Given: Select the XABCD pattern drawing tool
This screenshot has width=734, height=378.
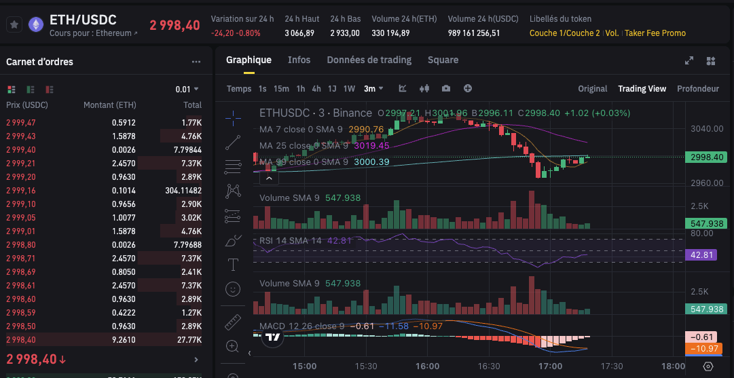Looking at the screenshot, I should [233, 191].
